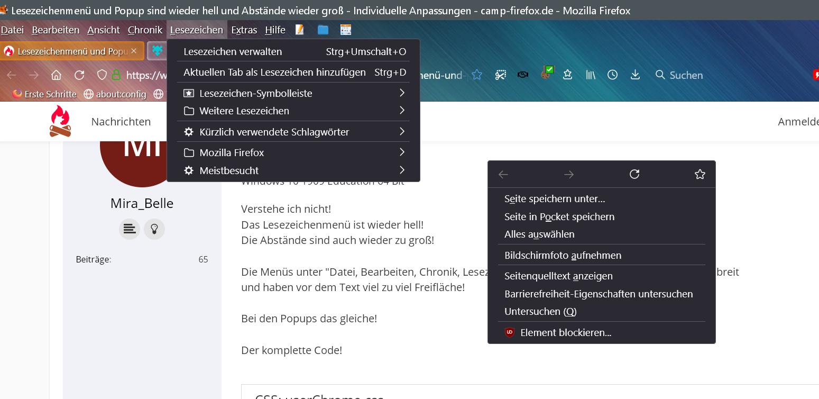
Task: Click the line "Bei den Popups das gleiche!"
Action: pos(309,319)
